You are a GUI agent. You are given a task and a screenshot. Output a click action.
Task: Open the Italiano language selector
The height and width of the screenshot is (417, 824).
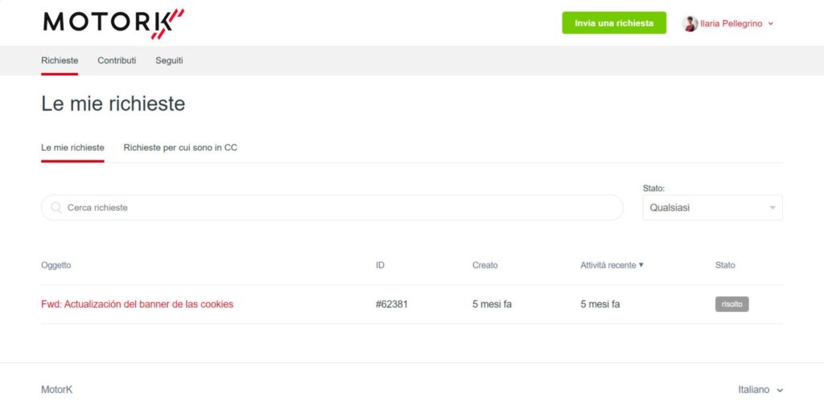760,390
